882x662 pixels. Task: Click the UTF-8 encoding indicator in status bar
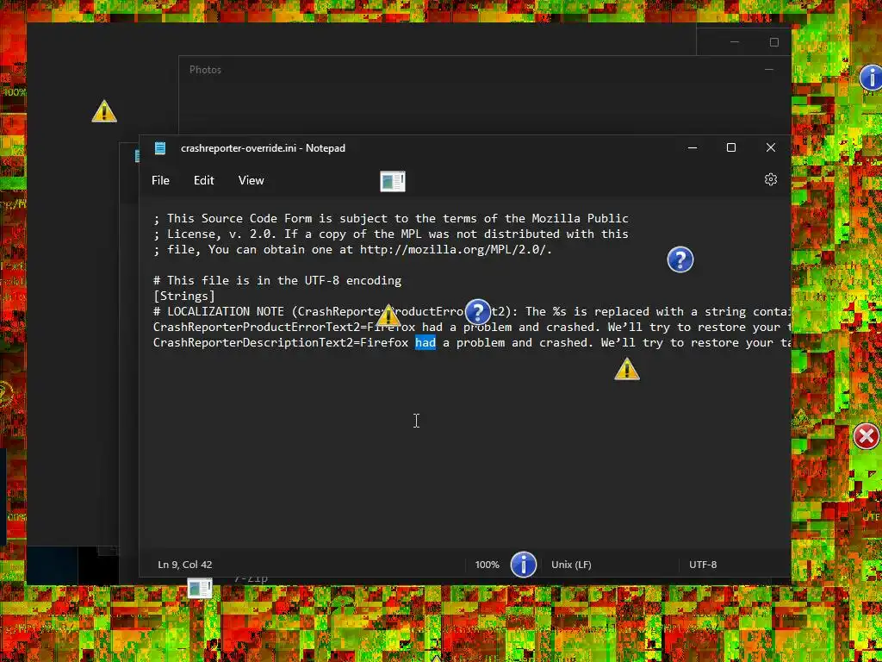click(x=703, y=564)
